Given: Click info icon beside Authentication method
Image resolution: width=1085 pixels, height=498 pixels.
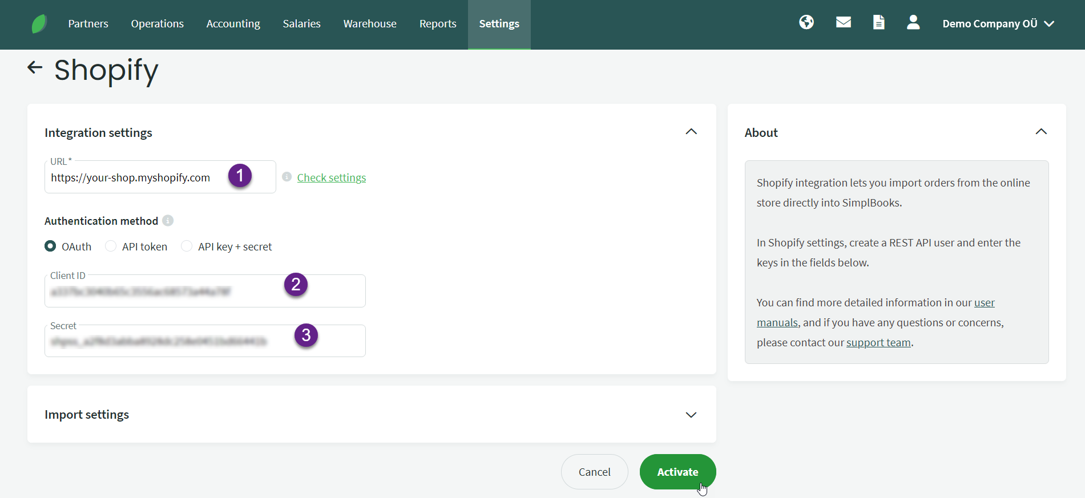Looking at the screenshot, I should click(x=168, y=221).
